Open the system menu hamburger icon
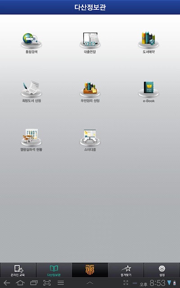 click(x=61, y=283)
